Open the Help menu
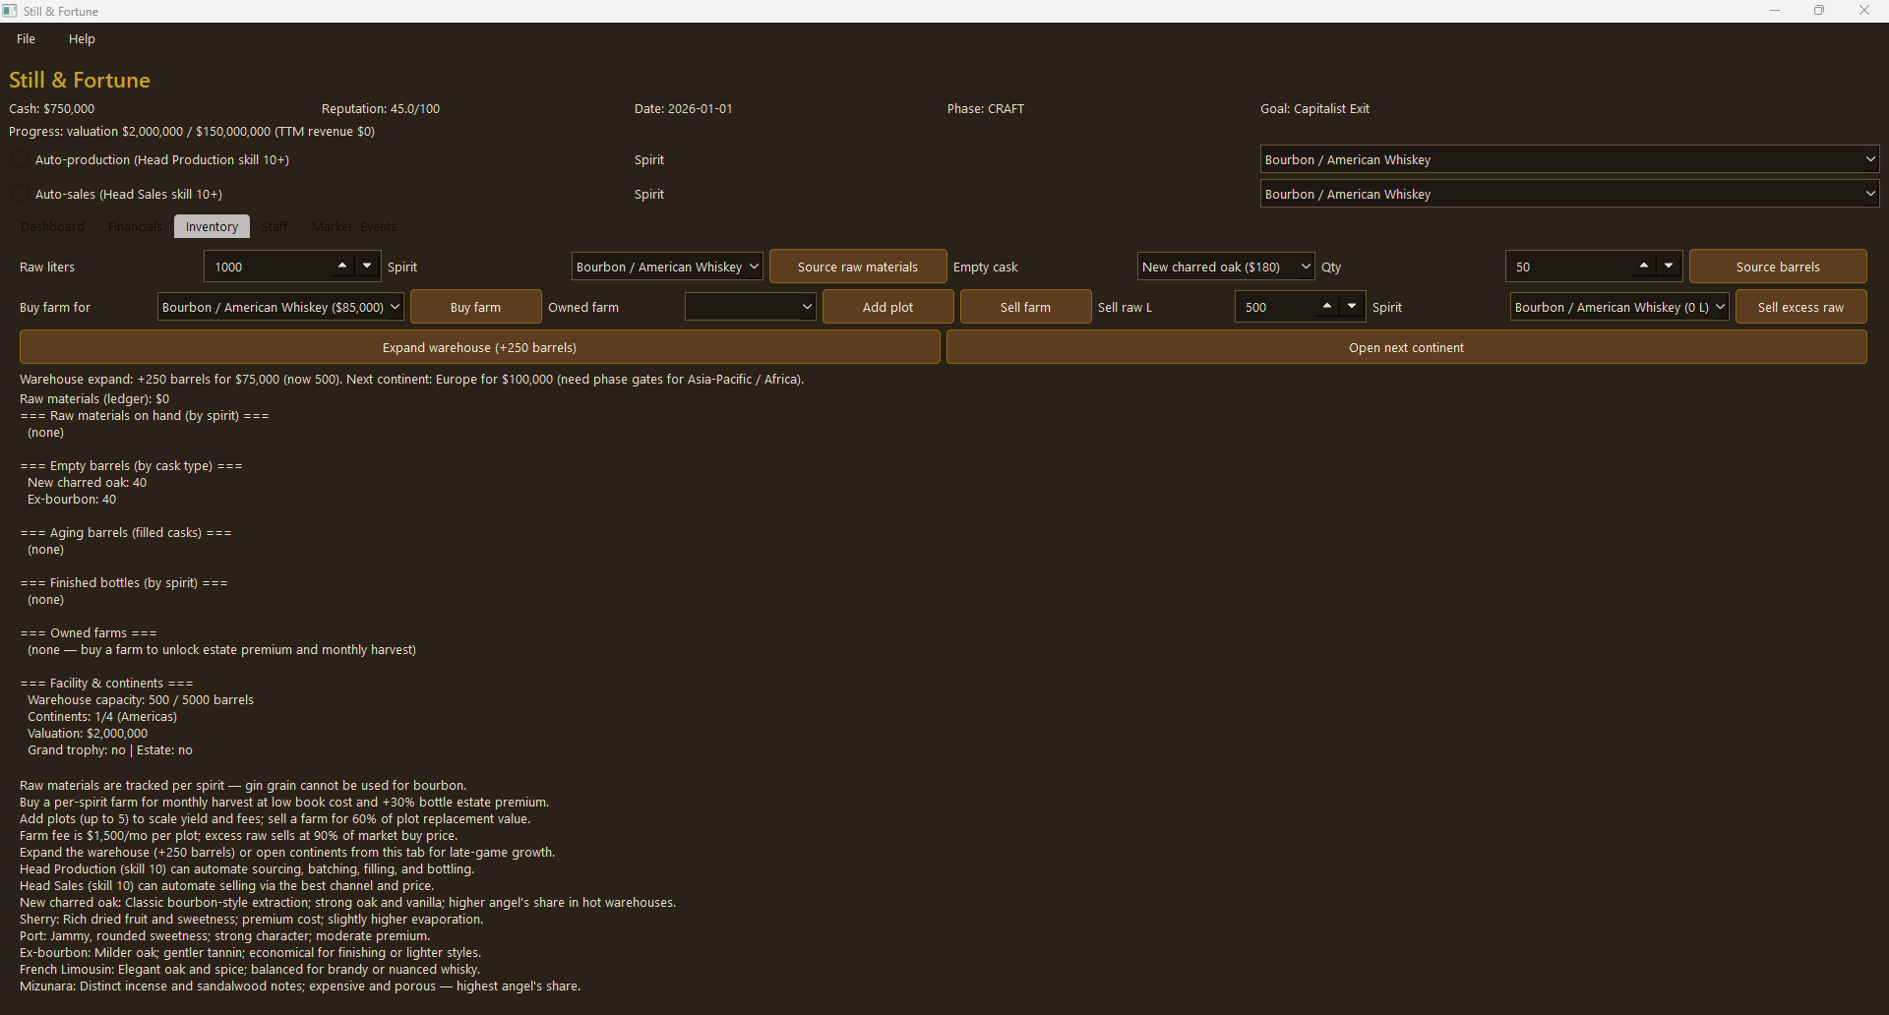Image resolution: width=1889 pixels, height=1015 pixels. click(x=82, y=38)
